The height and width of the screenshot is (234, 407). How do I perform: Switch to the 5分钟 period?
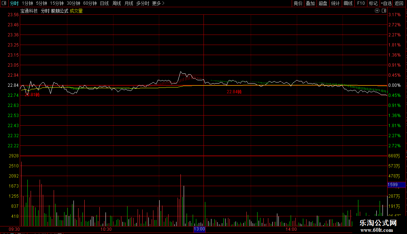coord(41,3)
